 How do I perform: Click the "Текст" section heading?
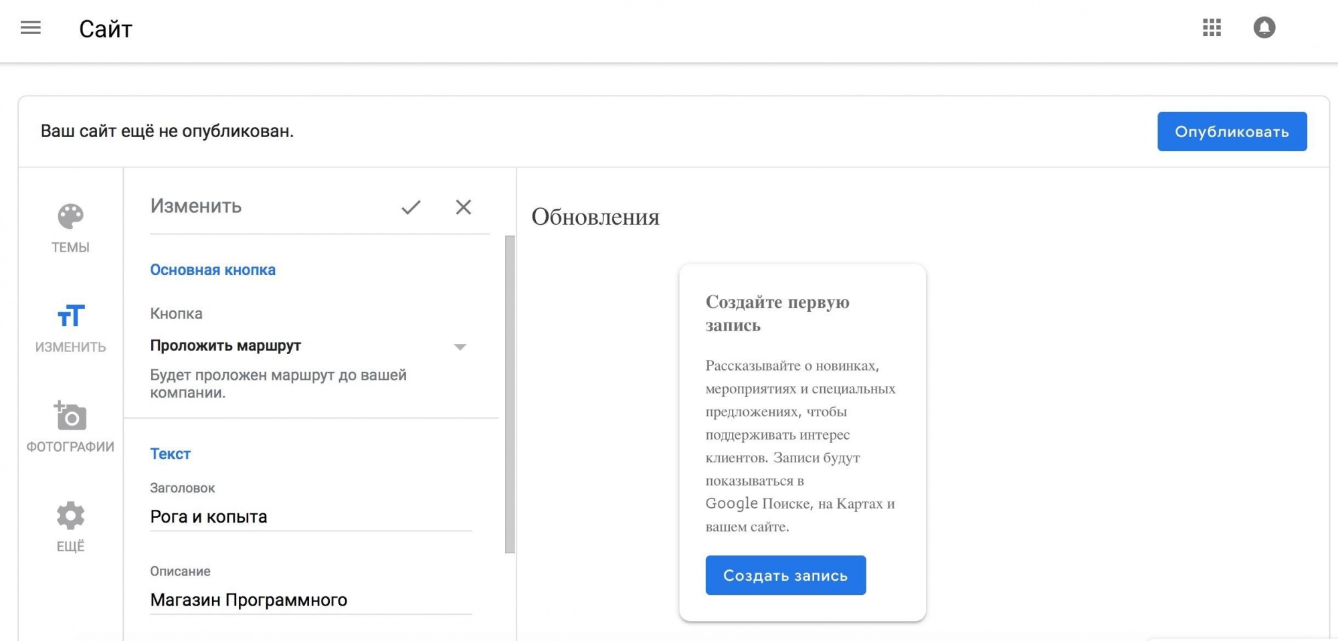point(170,454)
